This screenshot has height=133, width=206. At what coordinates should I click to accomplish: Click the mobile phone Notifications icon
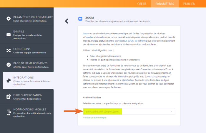coord(9,112)
